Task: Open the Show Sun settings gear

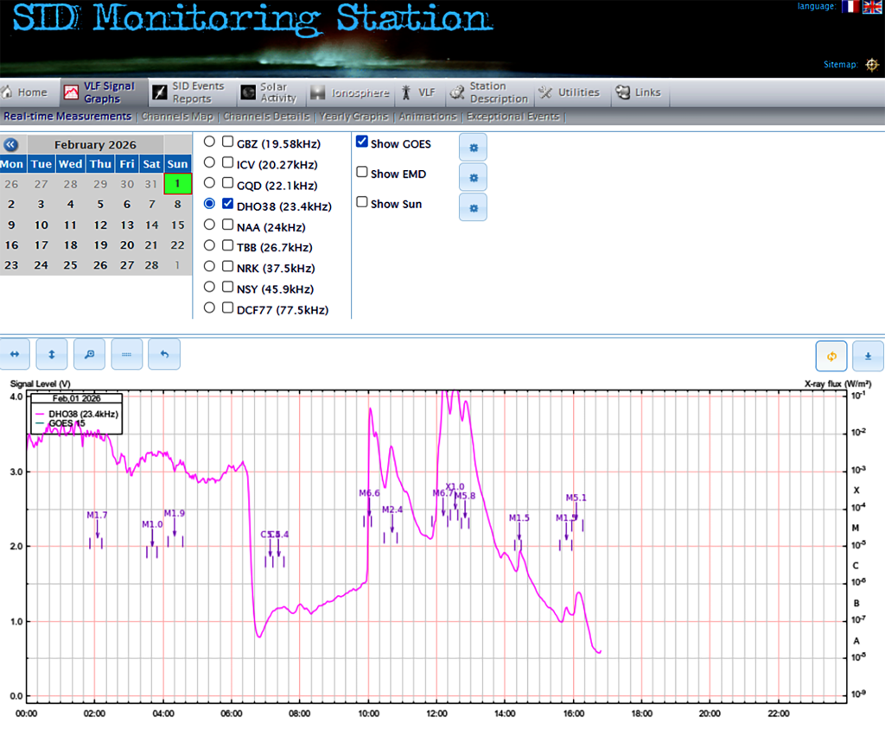Action: [x=473, y=207]
